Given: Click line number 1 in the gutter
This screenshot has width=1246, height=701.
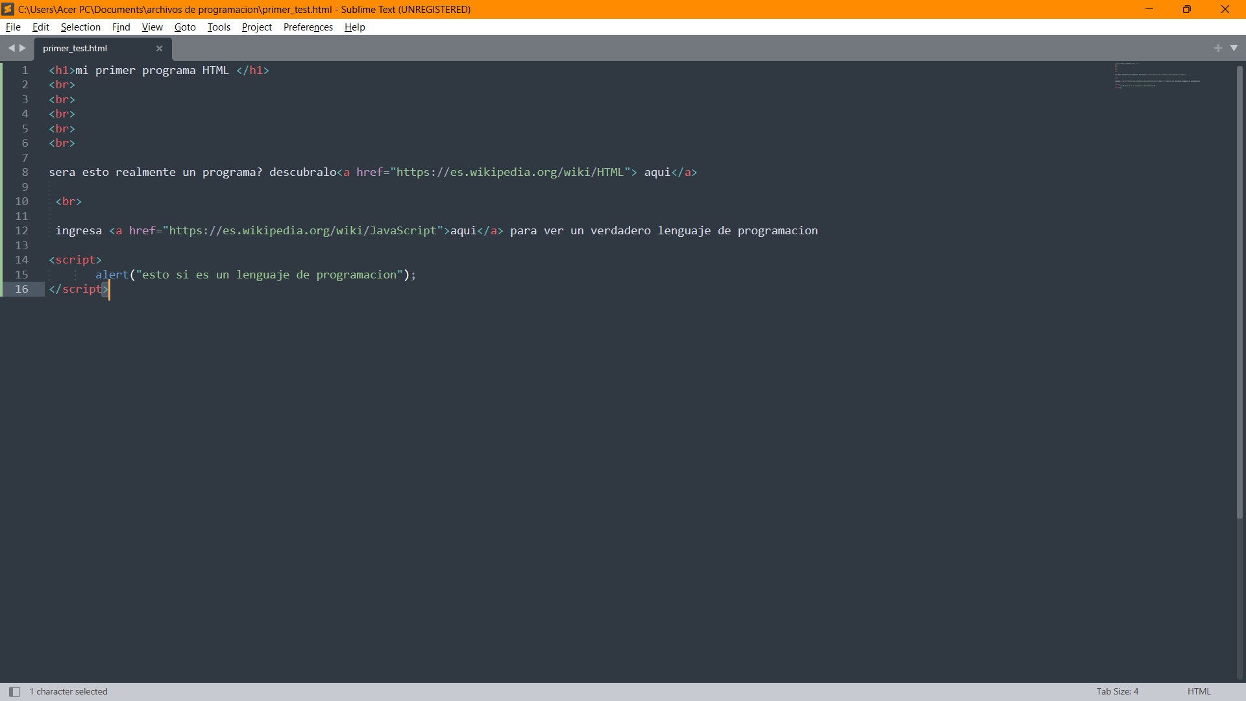Looking at the screenshot, I should tap(25, 70).
